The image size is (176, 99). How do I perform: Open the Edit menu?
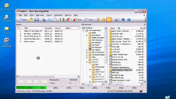coord(26,15)
